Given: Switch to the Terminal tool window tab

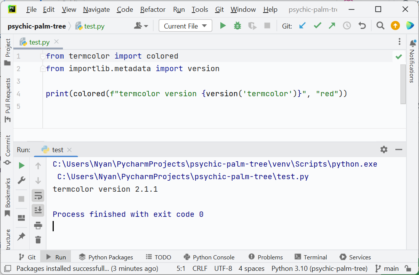Looking at the screenshot, I should pos(315,257).
